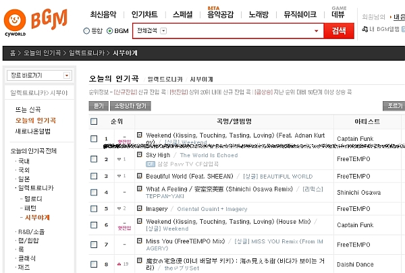Open the 전체검색 search scope dropdown
The image size is (405, 273).
click(x=163, y=31)
